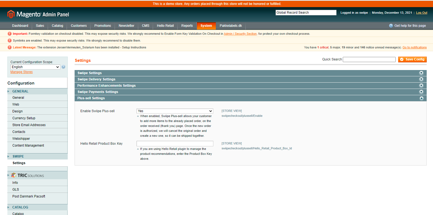Screen dimensions: 433x215
Task: Open the System menu
Action: [206, 26]
